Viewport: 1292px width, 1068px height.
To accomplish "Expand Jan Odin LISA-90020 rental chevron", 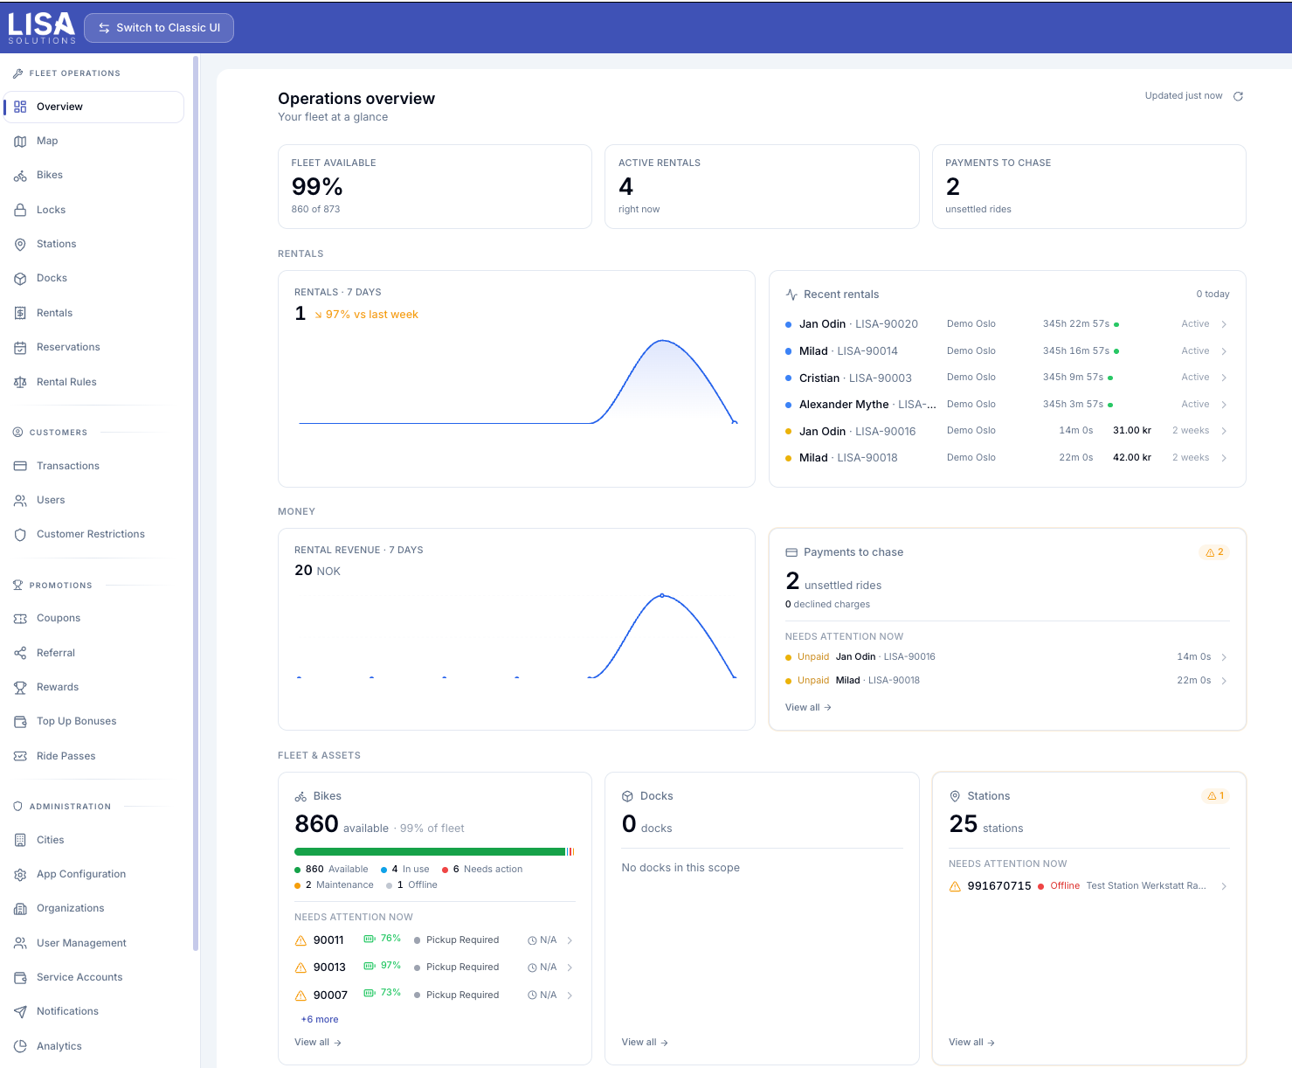I will point(1224,324).
